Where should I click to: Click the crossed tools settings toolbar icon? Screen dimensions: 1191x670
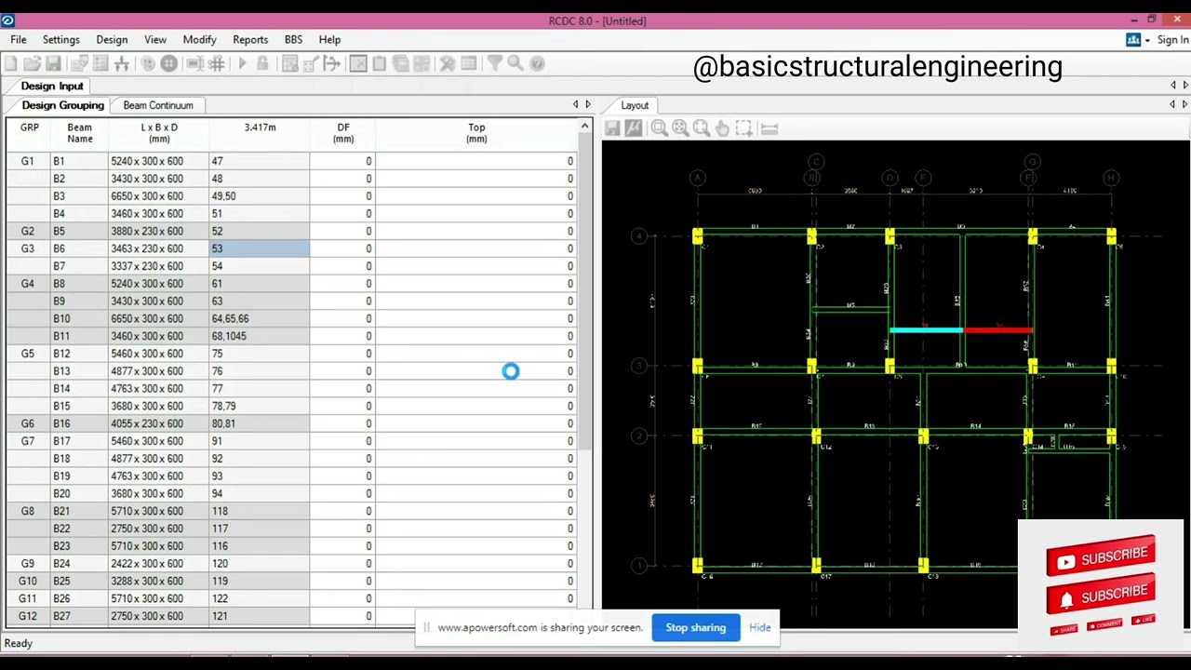pos(448,63)
